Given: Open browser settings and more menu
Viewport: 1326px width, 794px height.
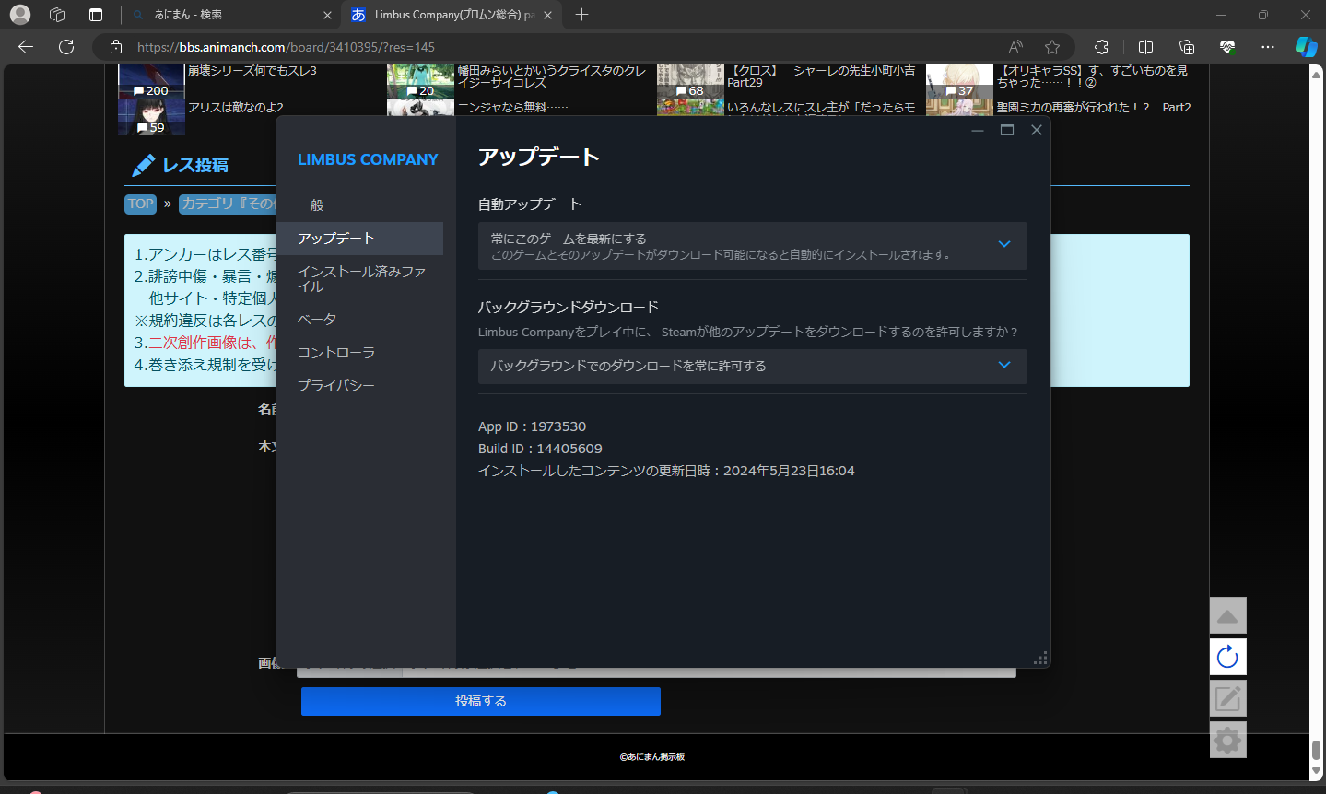Looking at the screenshot, I should point(1268,47).
